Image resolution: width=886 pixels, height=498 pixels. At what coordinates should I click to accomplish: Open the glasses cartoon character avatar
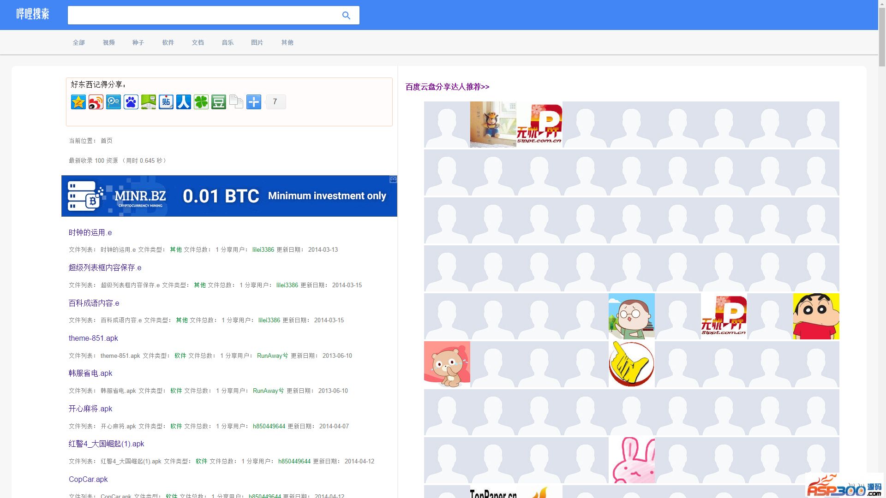632,316
